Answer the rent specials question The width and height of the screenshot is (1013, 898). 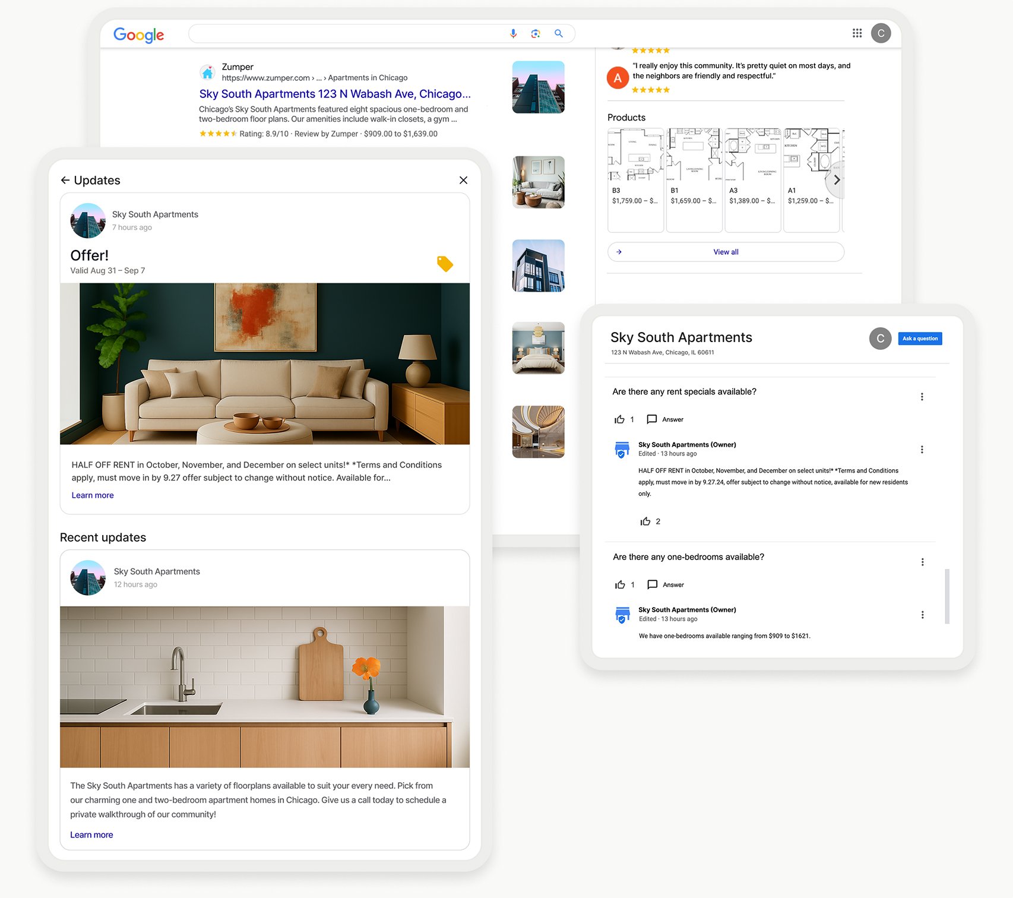coord(665,419)
